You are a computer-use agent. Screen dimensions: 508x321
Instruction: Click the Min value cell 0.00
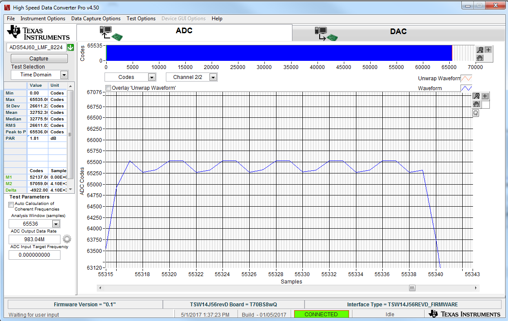(38, 93)
